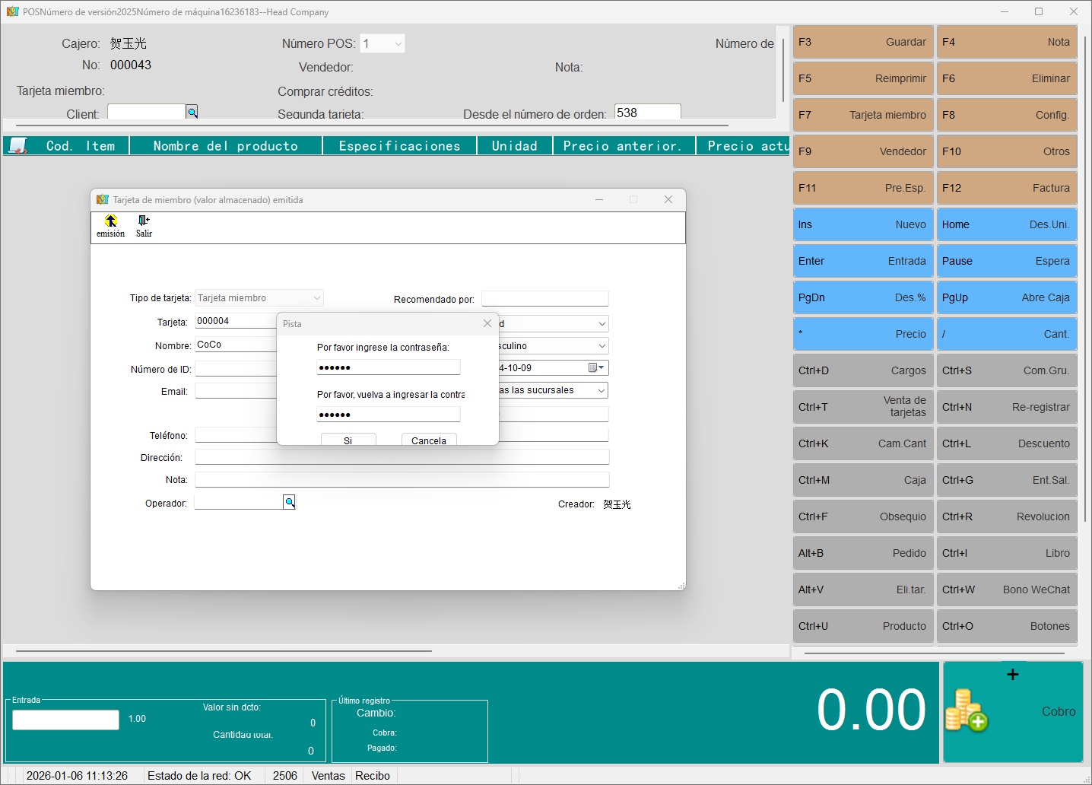Click the F3 Guardar button

point(862,42)
